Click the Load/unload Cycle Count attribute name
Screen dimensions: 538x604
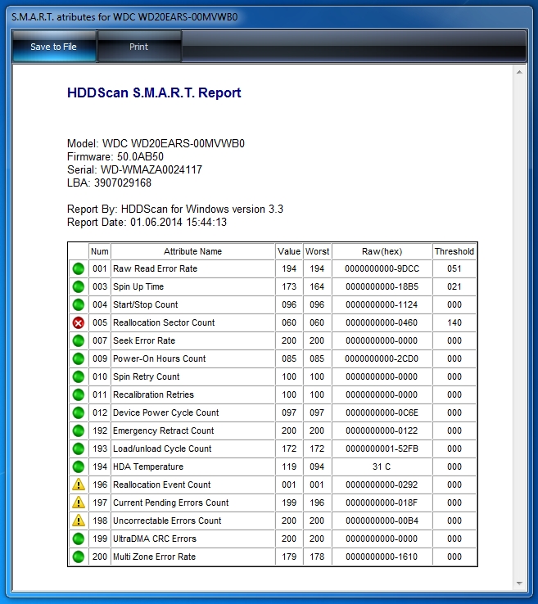pos(162,448)
